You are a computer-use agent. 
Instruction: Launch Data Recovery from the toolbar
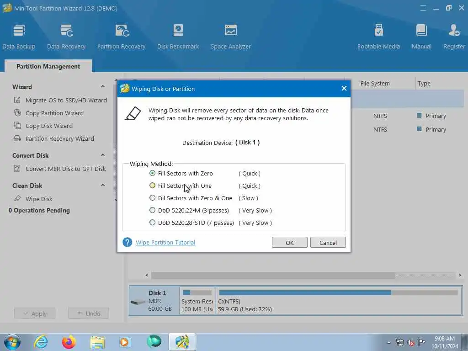pyautogui.click(x=66, y=37)
